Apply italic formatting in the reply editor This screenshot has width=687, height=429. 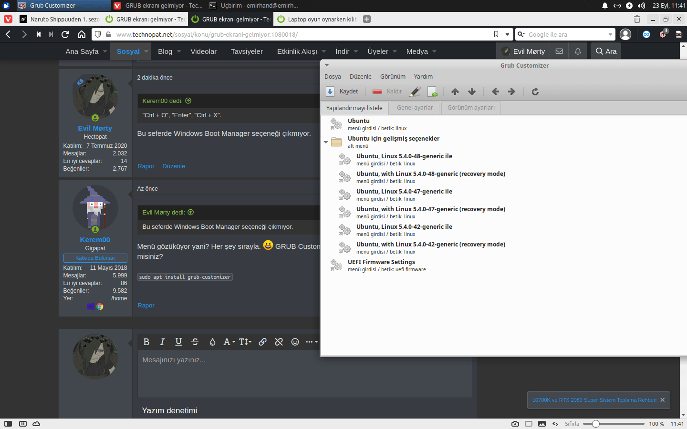162,342
